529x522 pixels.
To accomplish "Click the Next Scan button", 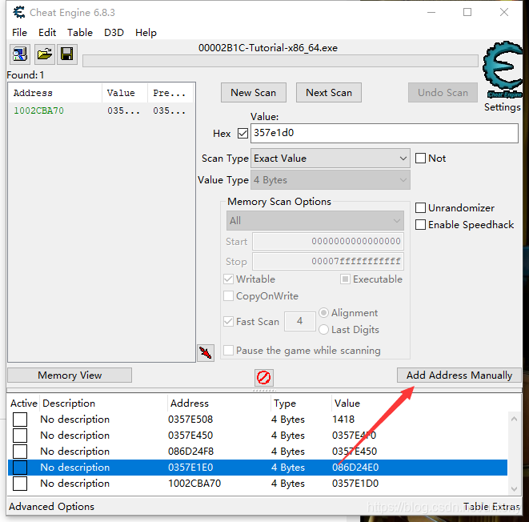I will click(329, 92).
